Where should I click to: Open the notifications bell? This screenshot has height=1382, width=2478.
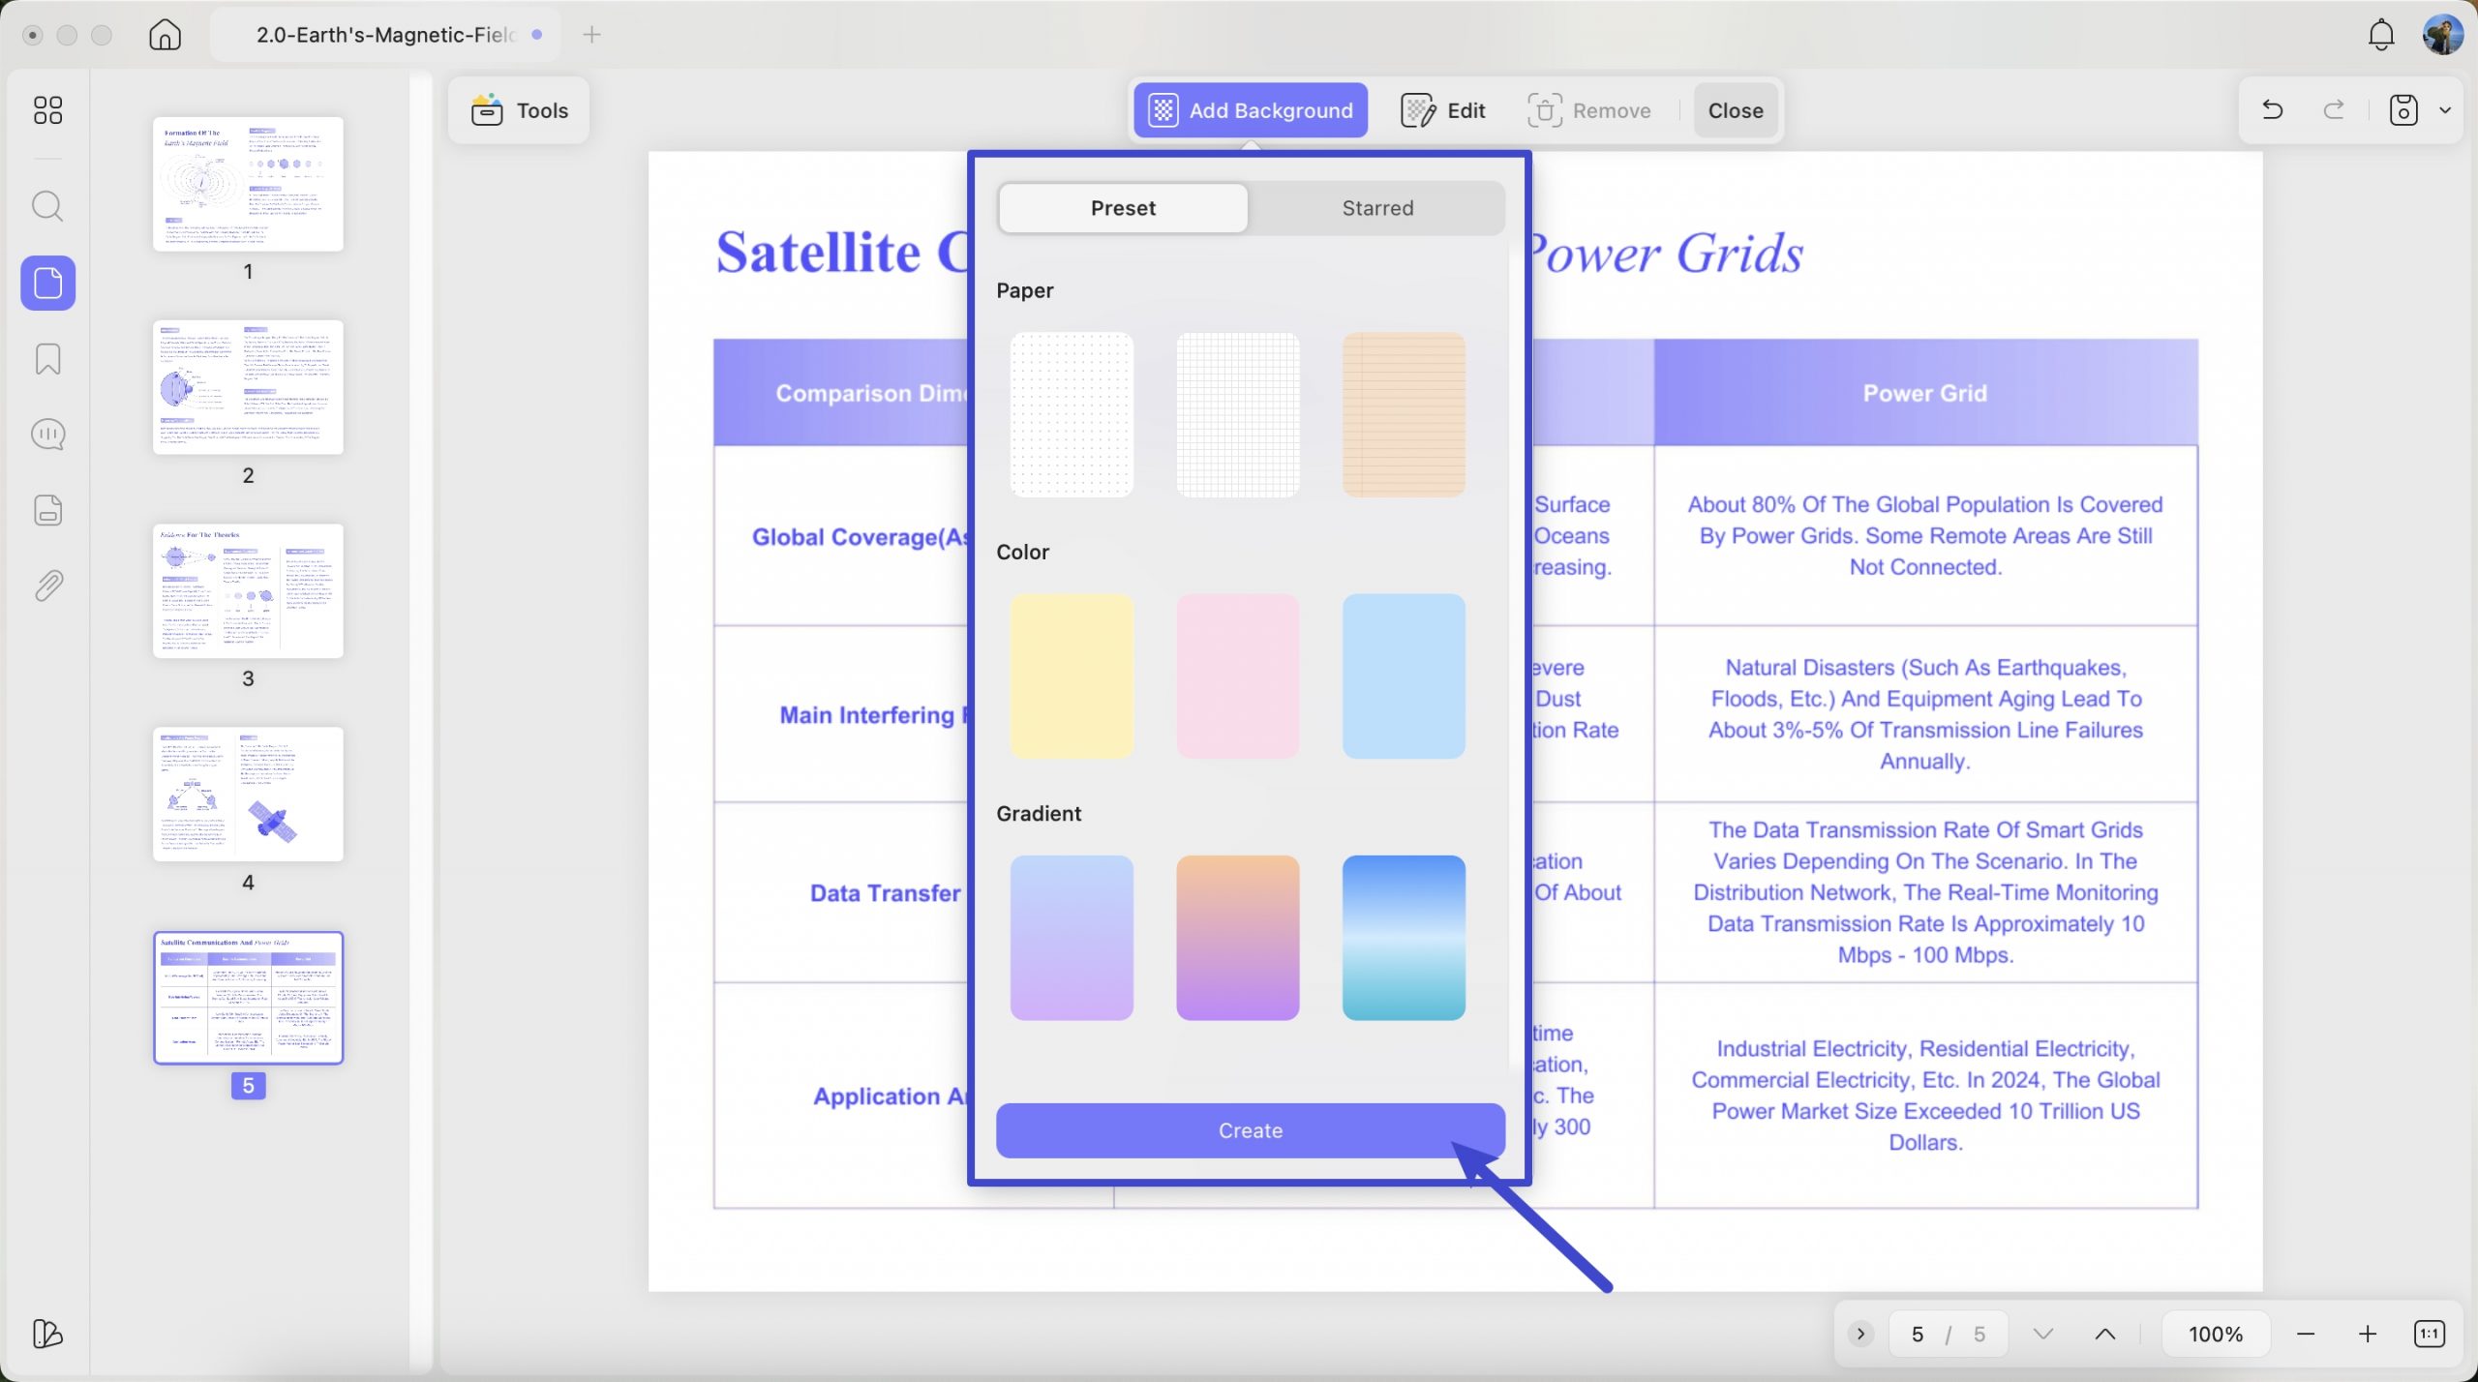[x=2381, y=35]
